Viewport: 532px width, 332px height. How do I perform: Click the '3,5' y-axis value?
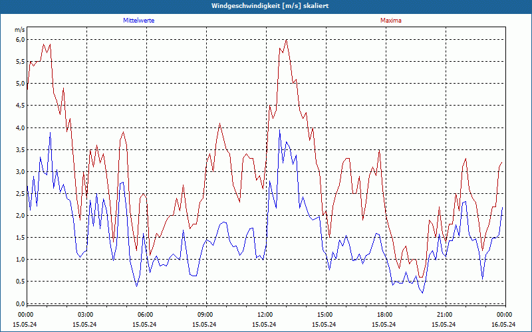click(x=20, y=150)
